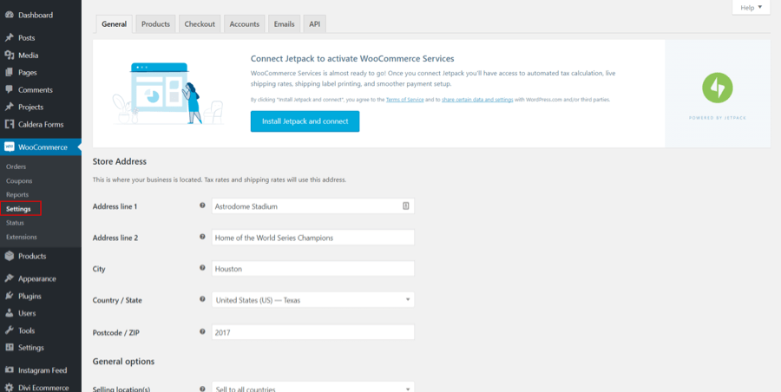Open the Terms of Service link
781x392 pixels.
pos(405,100)
